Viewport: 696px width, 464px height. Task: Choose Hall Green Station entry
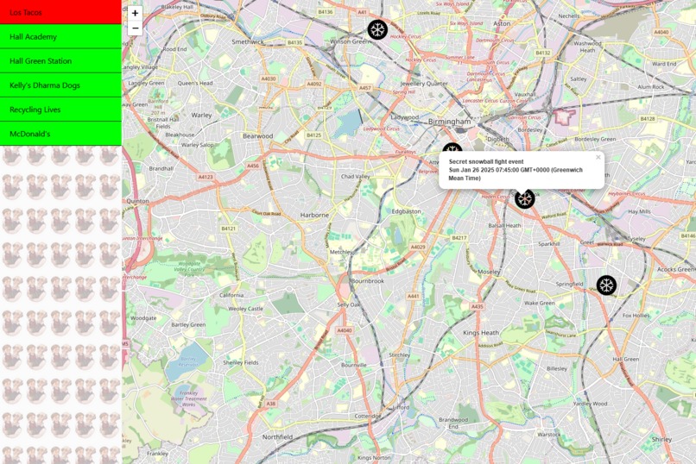point(60,60)
